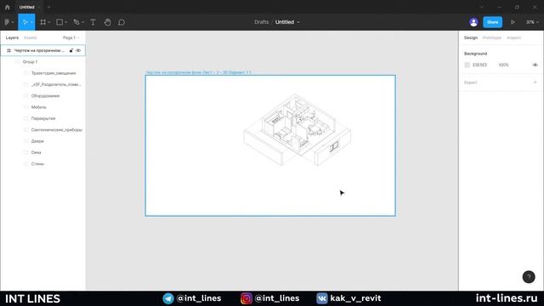The width and height of the screenshot is (544, 306).
Task: Open the user account avatar
Action: click(473, 22)
